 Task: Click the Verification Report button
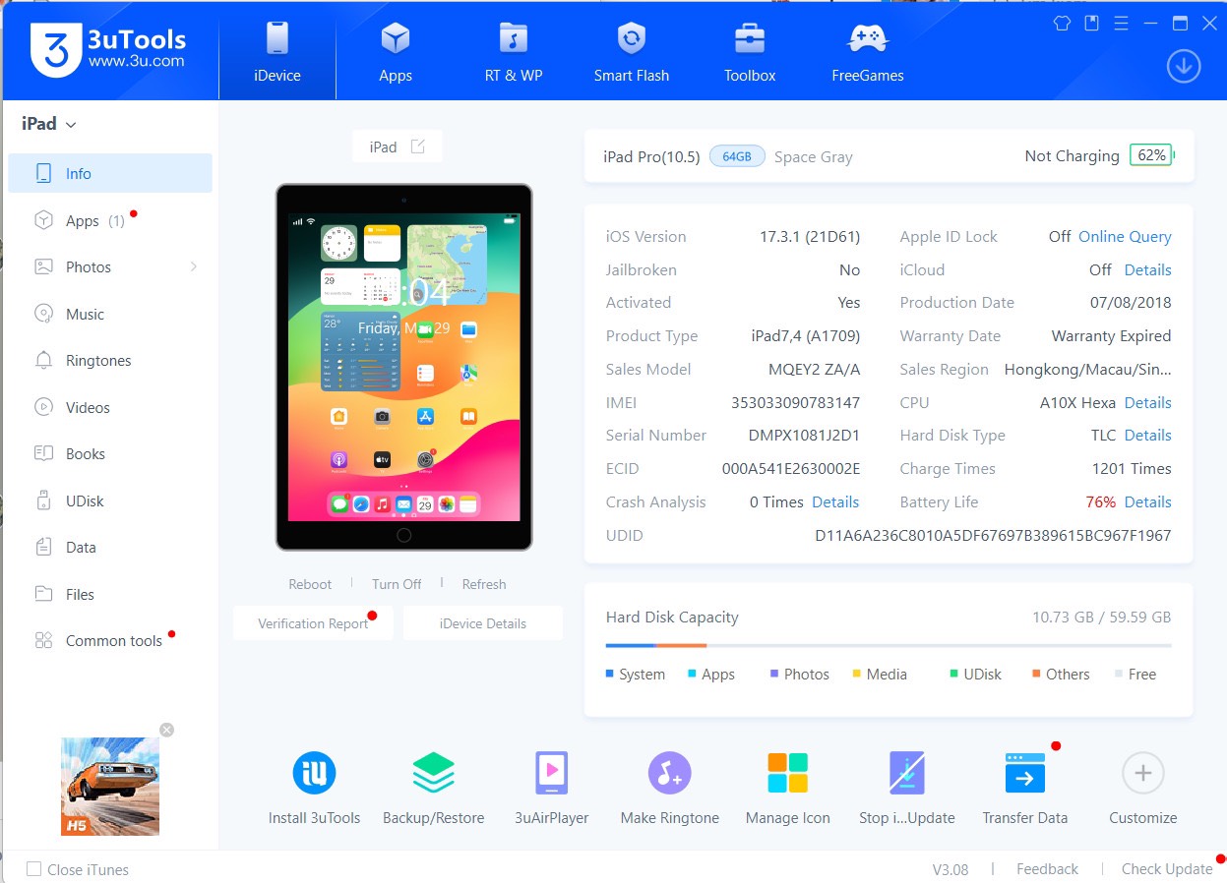[313, 623]
